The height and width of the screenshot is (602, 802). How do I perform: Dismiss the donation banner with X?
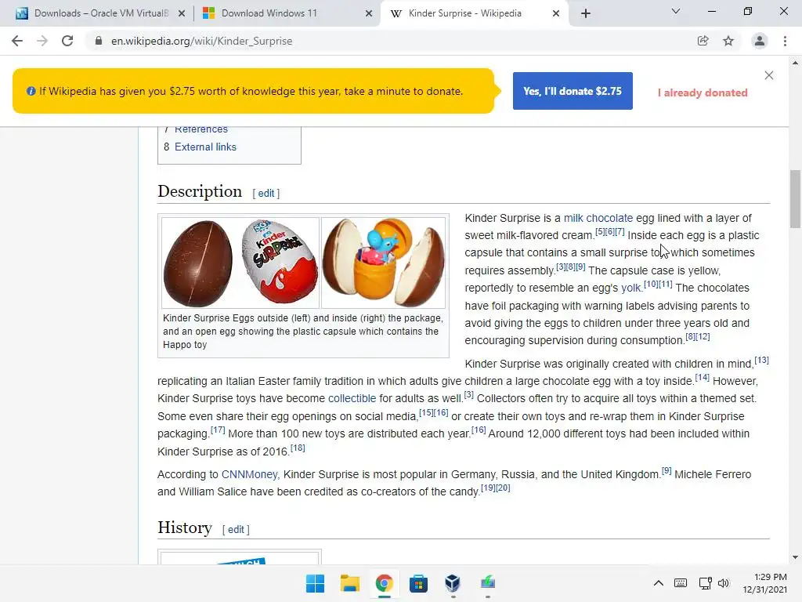click(769, 75)
